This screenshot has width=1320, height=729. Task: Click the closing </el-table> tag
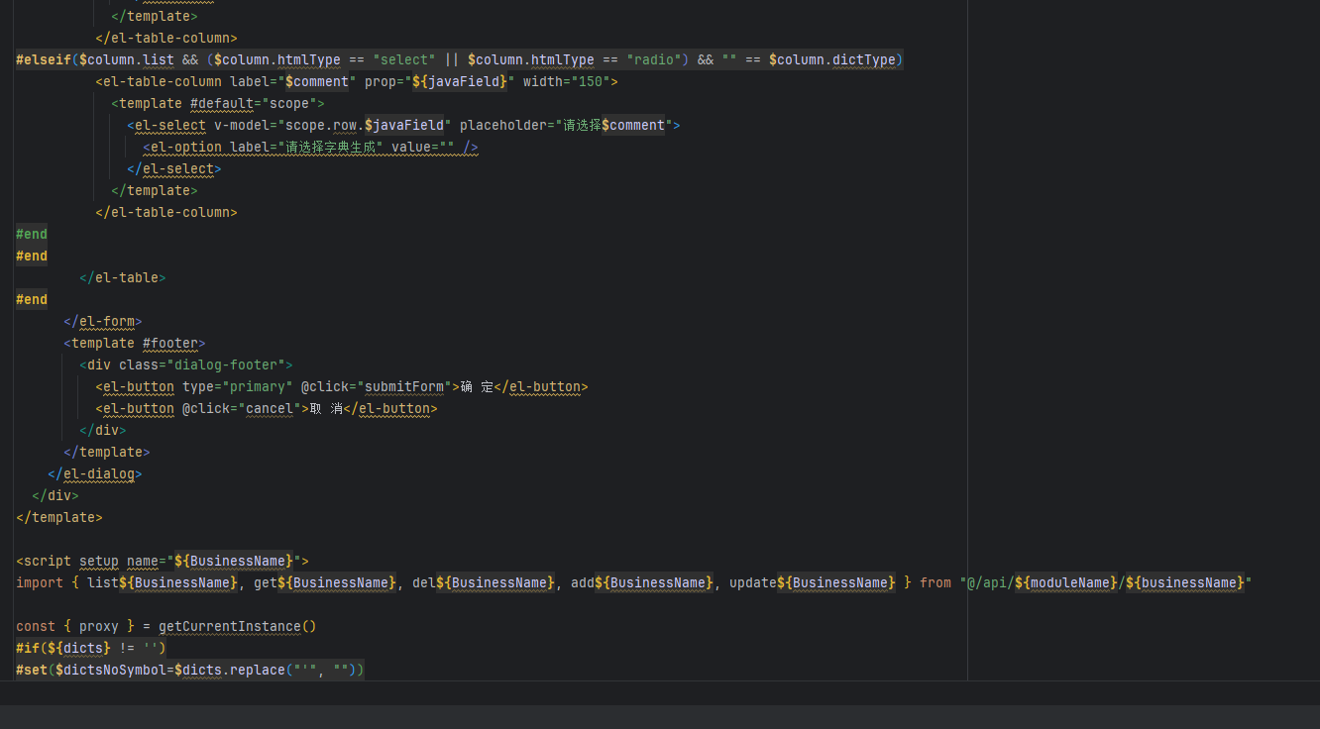tap(123, 278)
